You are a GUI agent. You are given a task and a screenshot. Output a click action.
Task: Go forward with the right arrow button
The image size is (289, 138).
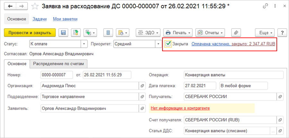point(22,6)
